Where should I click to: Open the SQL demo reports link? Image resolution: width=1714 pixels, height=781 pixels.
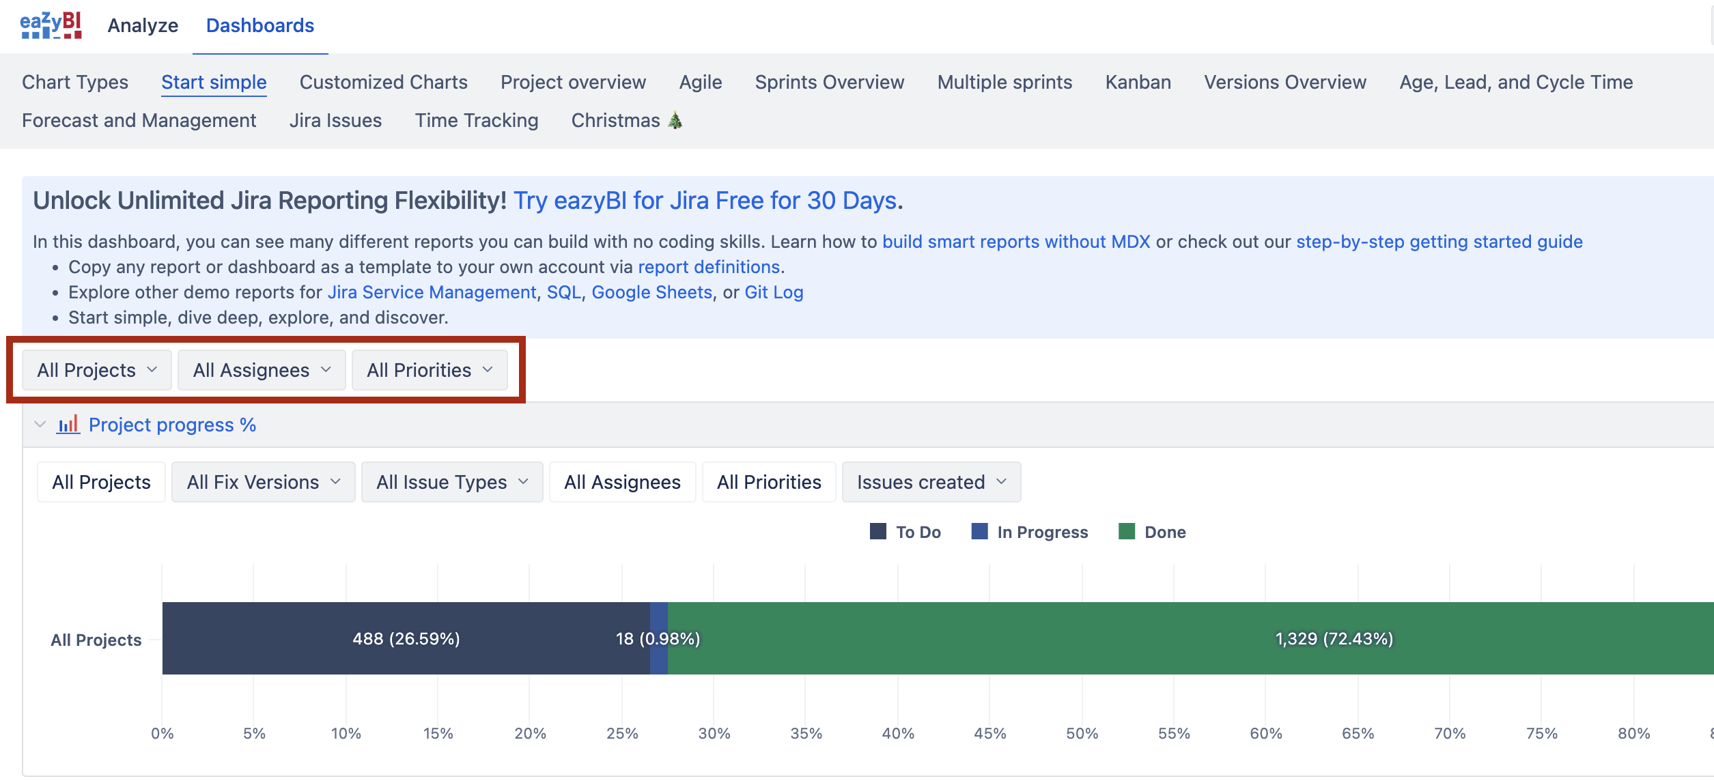(563, 292)
